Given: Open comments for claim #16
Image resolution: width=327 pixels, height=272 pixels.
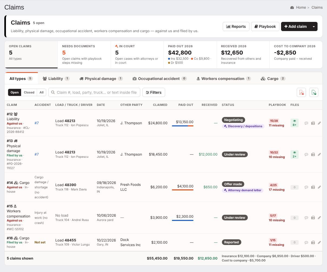Looking at the screenshot, I should pyautogui.click(x=306, y=243).
